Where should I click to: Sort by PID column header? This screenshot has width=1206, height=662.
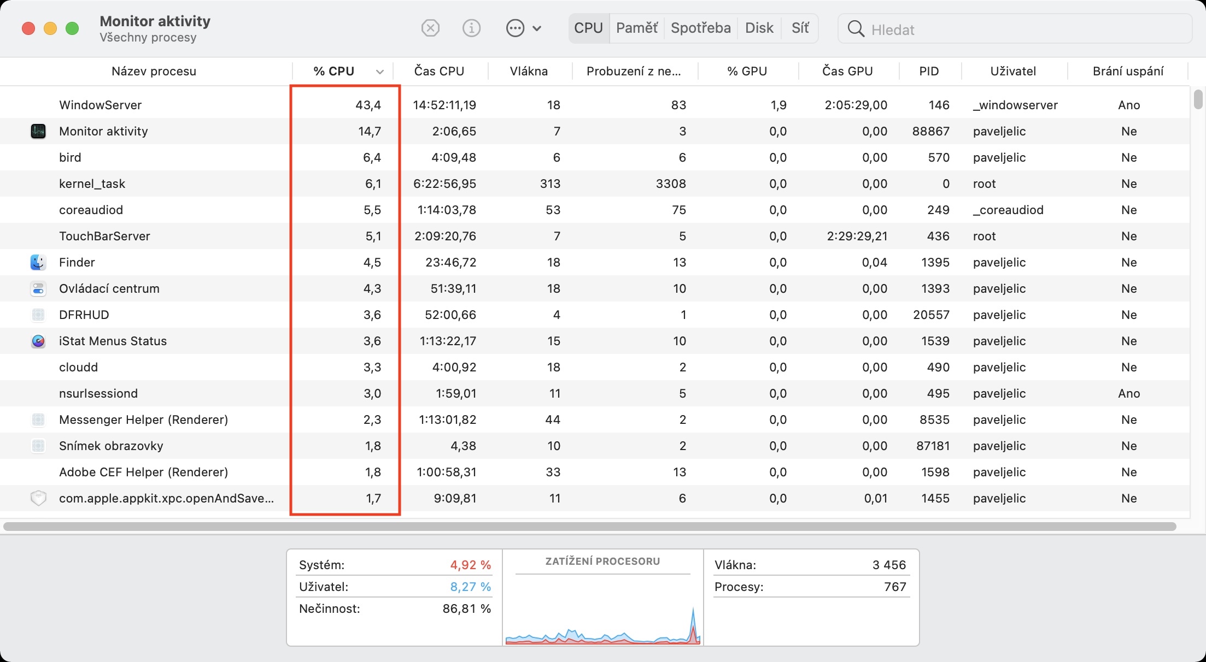929,71
